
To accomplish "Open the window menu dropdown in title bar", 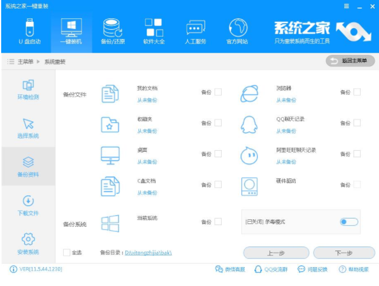I will 344,6.
